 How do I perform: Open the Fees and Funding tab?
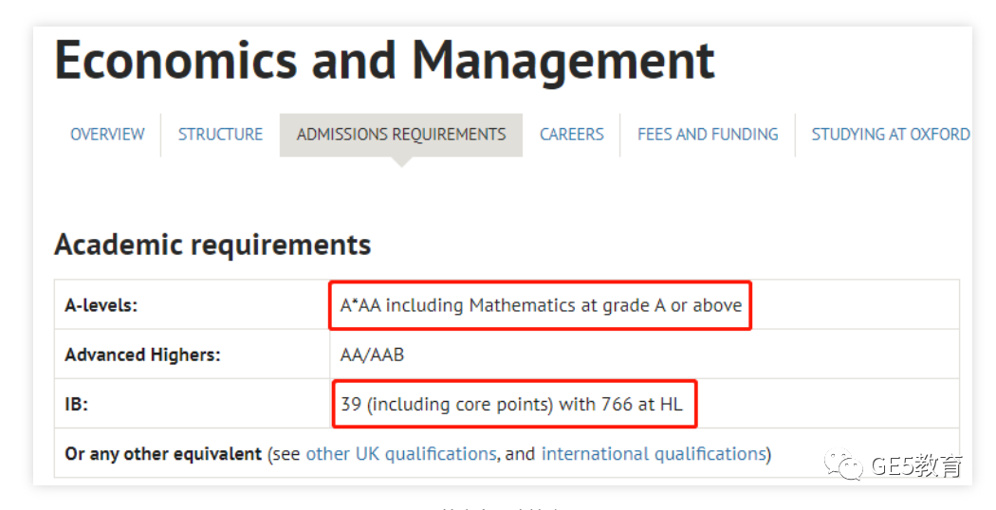pos(708,135)
